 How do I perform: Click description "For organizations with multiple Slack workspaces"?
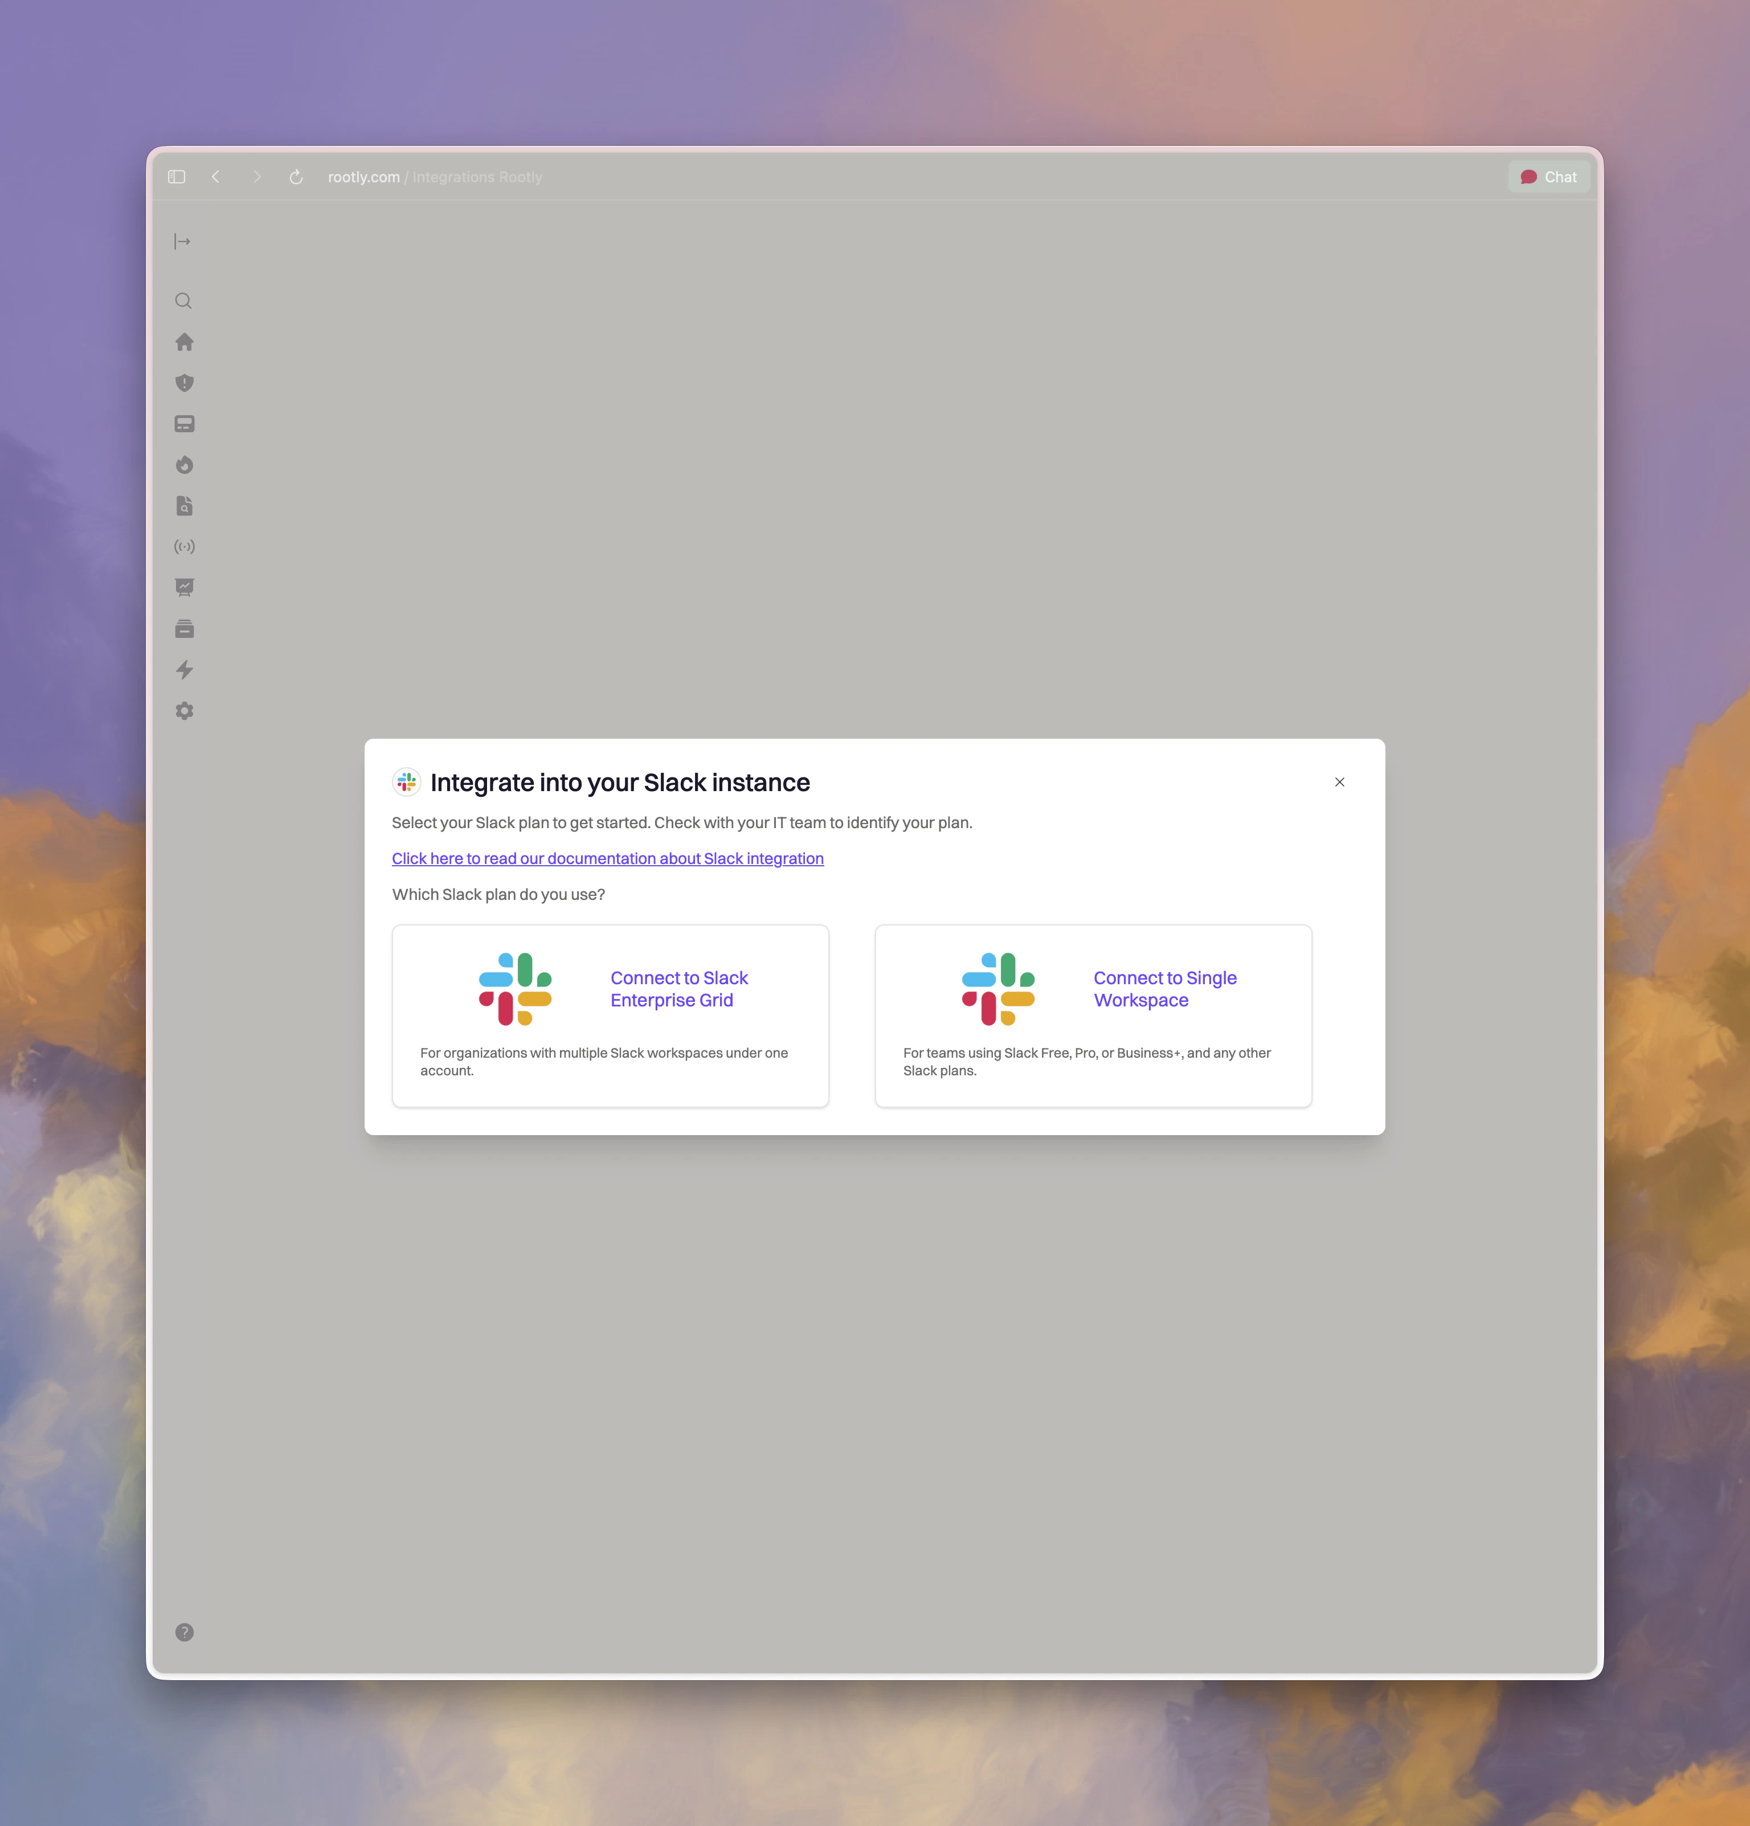[x=604, y=1062]
